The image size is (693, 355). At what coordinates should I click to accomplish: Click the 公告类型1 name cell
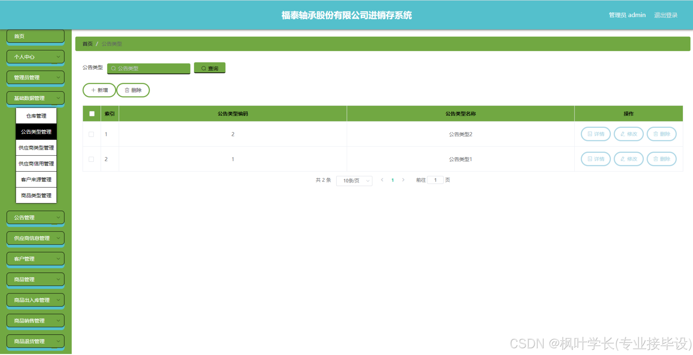point(460,159)
